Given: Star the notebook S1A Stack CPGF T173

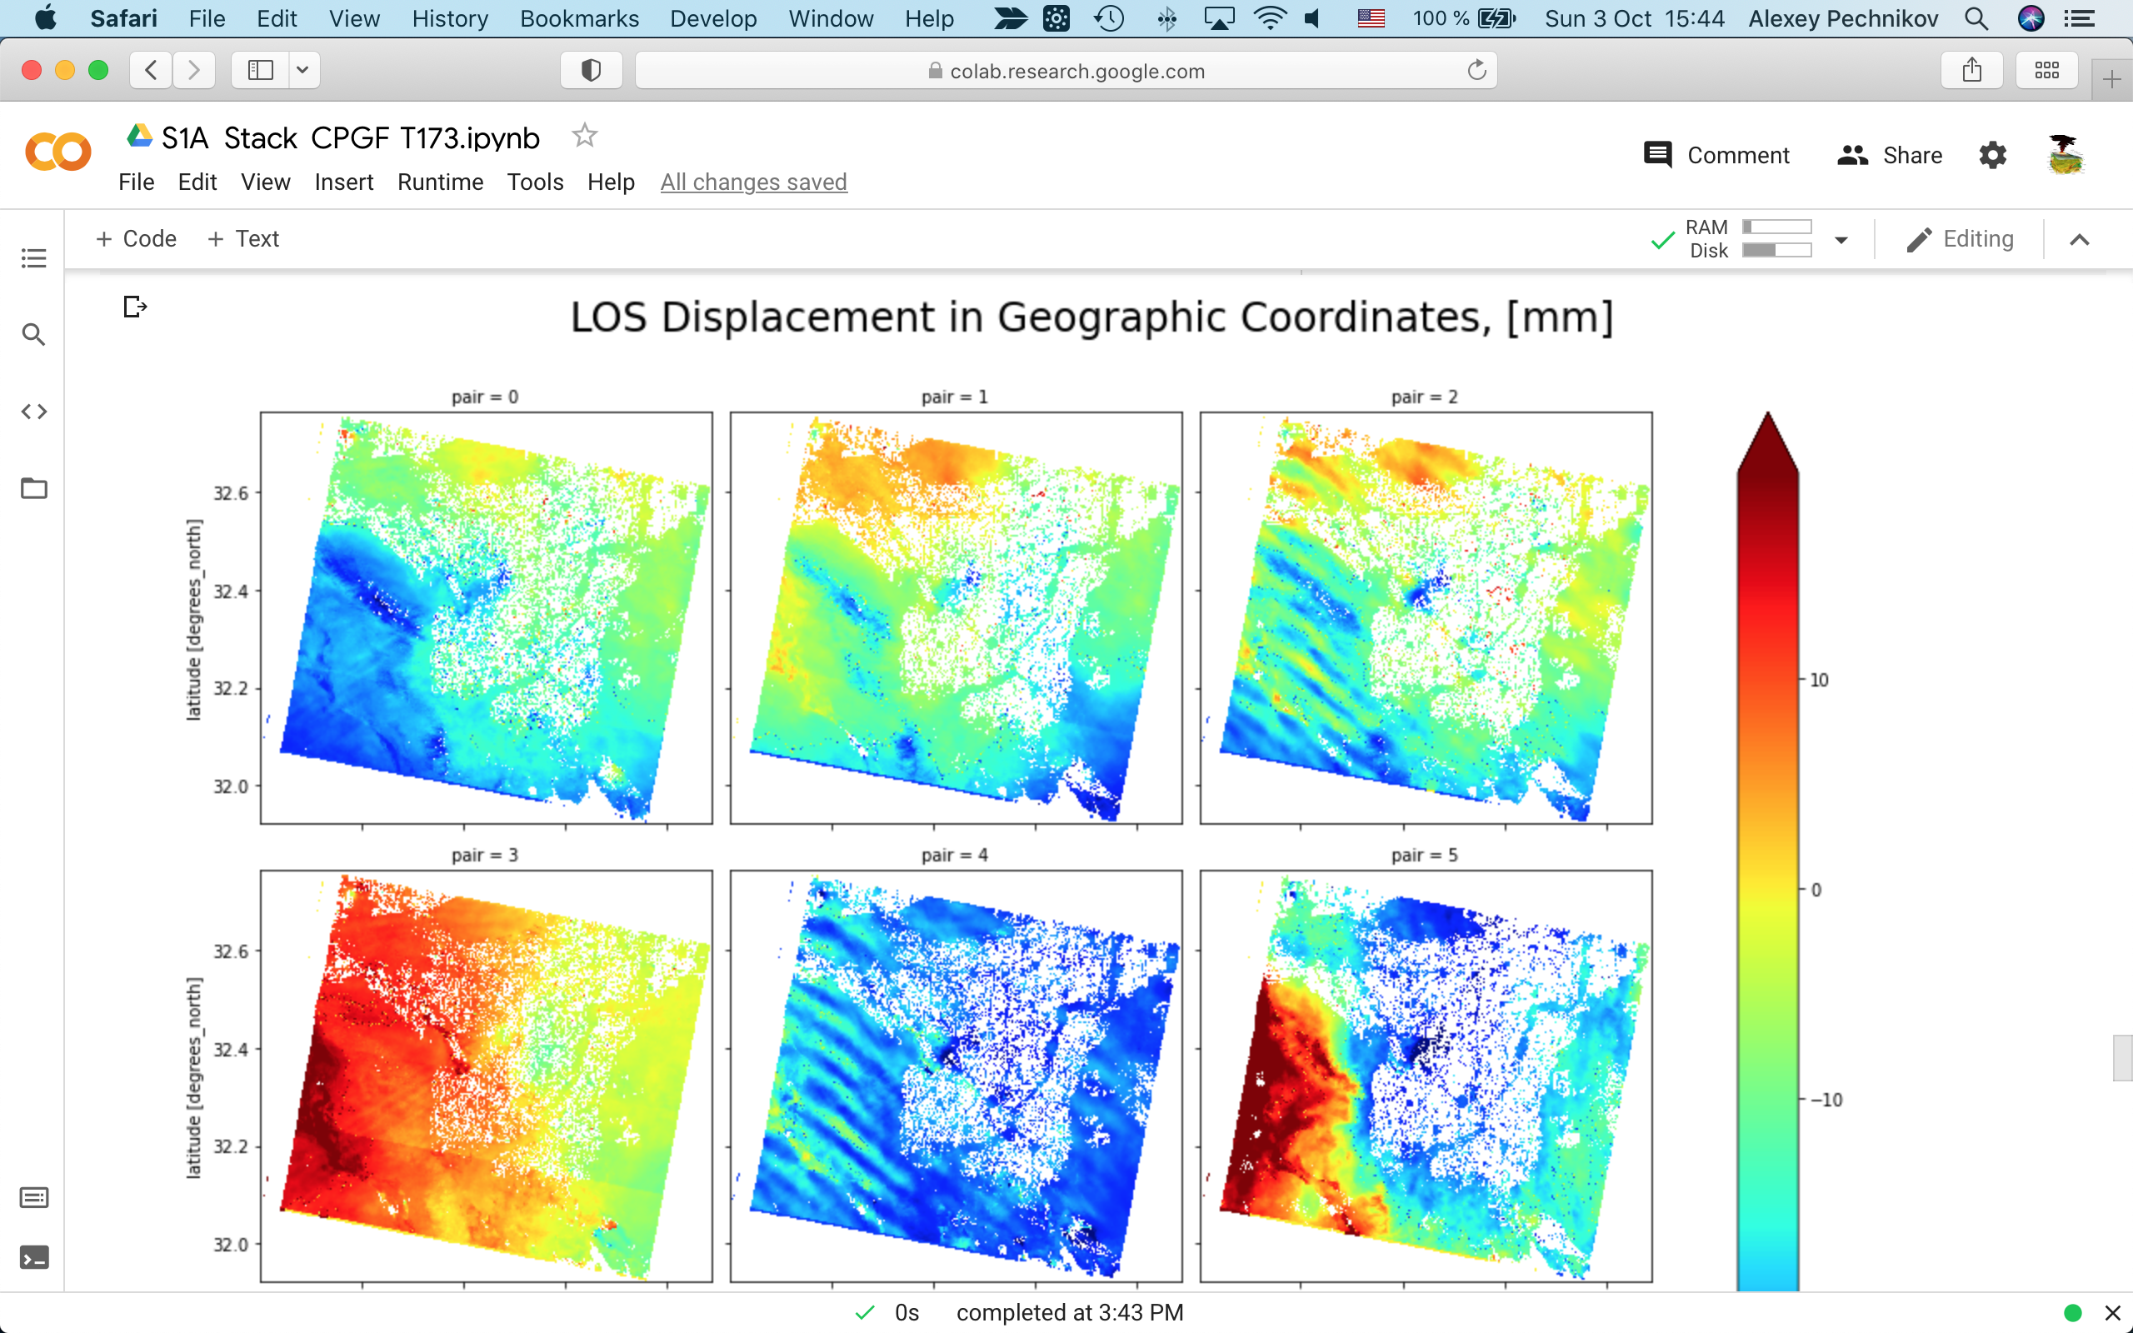Looking at the screenshot, I should coord(584,136).
